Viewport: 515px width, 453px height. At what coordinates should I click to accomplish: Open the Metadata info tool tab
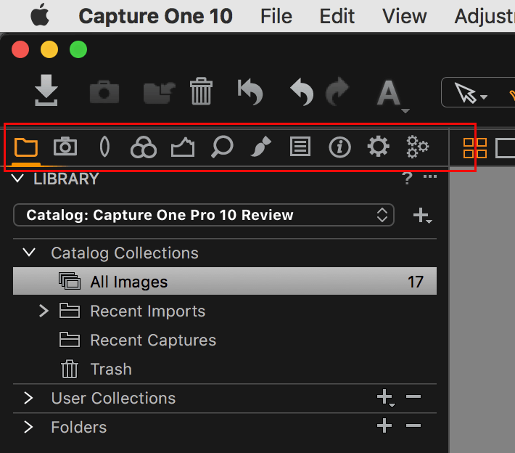point(339,147)
